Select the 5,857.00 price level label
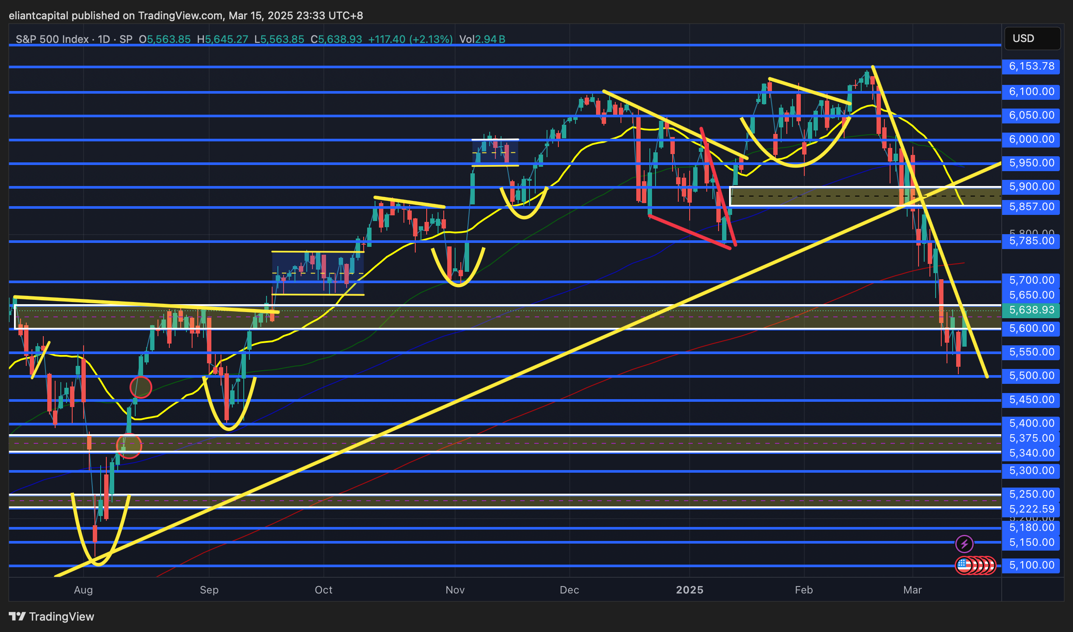The image size is (1073, 632). tap(1031, 207)
